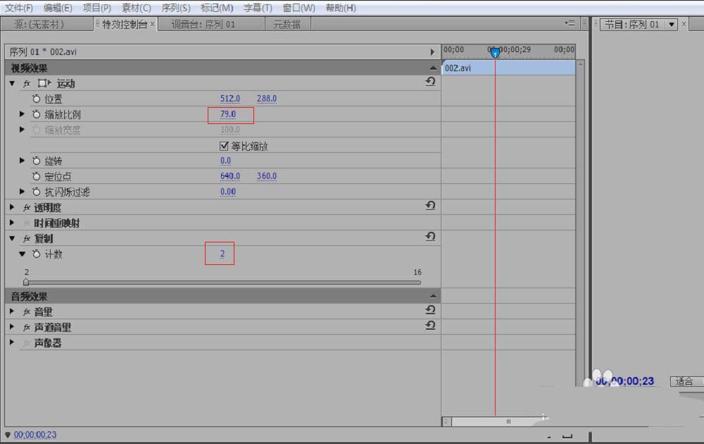
Task: Click the 缩放比例 value 79.0
Action: [228, 114]
